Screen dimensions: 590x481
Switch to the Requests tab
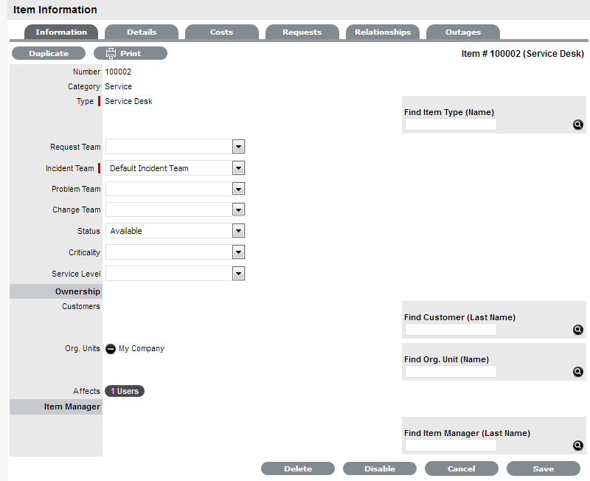(x=302, y=32)
